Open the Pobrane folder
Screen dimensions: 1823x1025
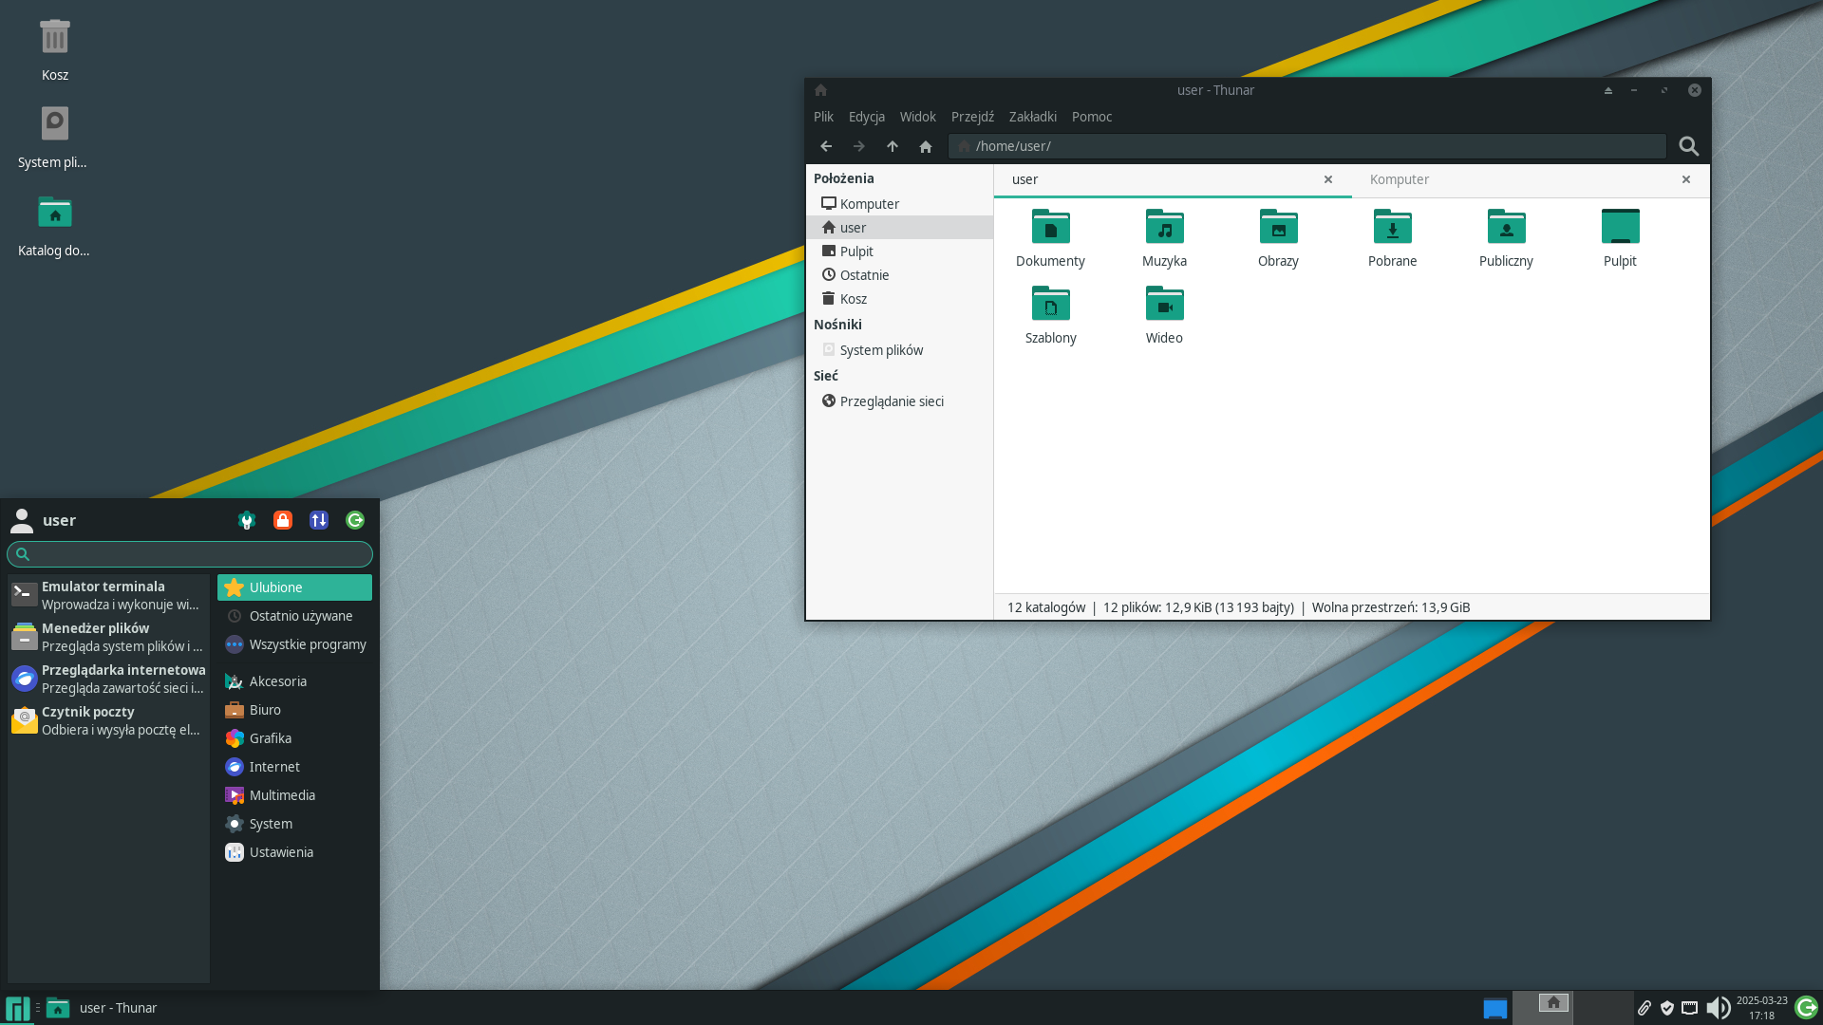point(1392,237)
